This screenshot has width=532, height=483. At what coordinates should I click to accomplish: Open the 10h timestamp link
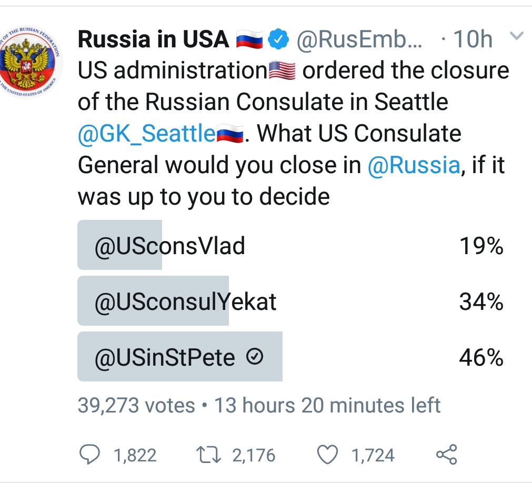coord(472,39)
